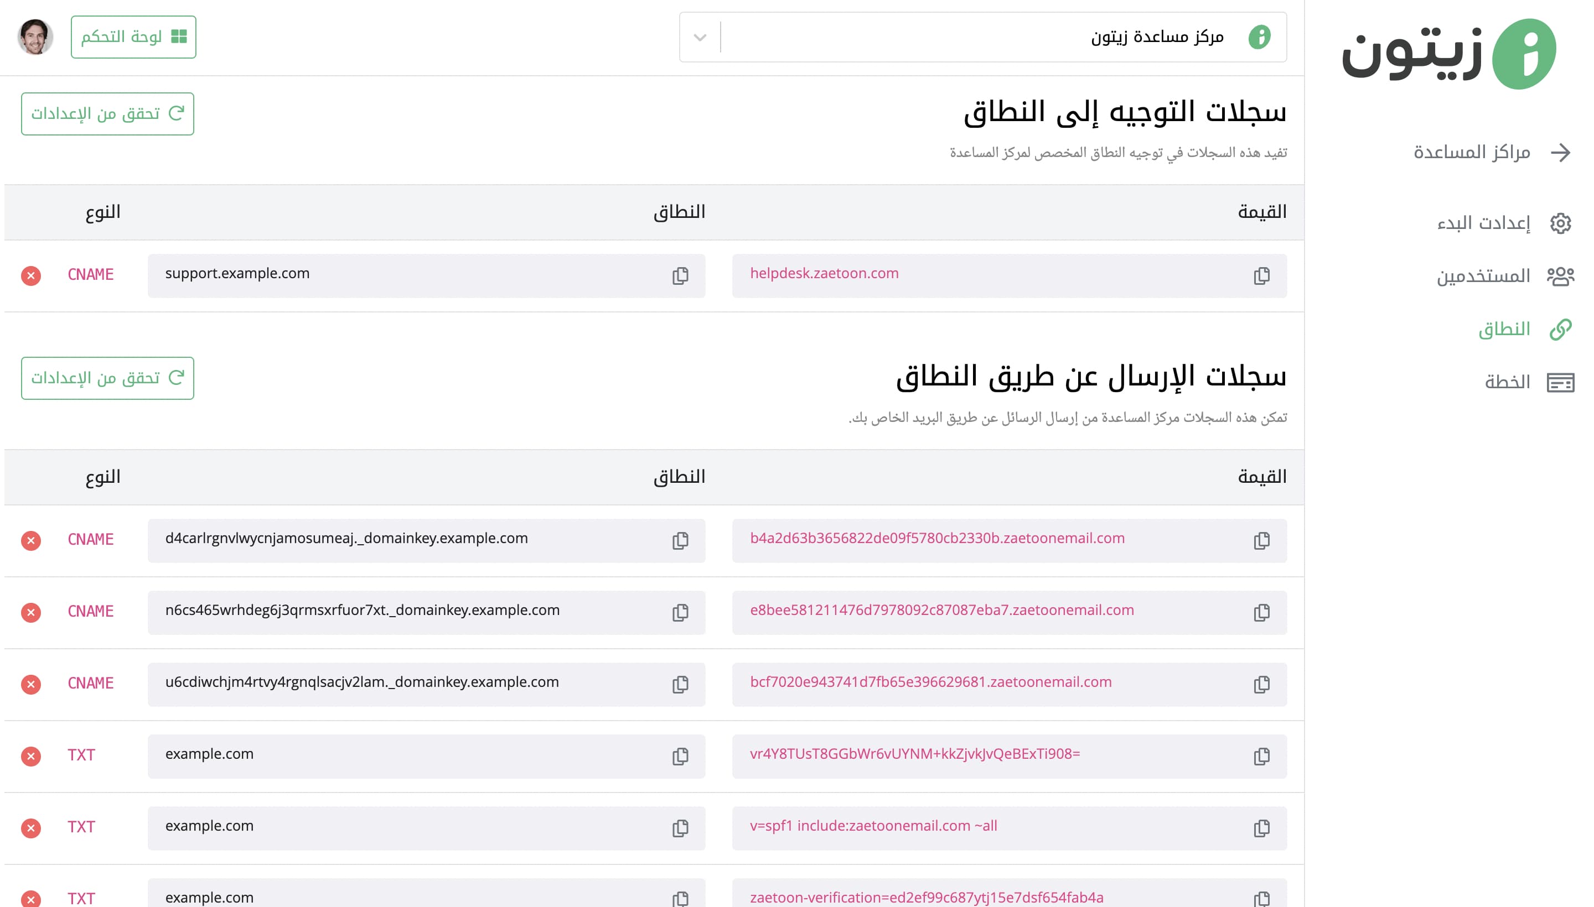Copy the u6cdiwchjm4rtvy4rgnqlsacjv2lam domainkey domain
Image resolution: width=1594 pixels, height=907 pixels.
pos(680,684)
